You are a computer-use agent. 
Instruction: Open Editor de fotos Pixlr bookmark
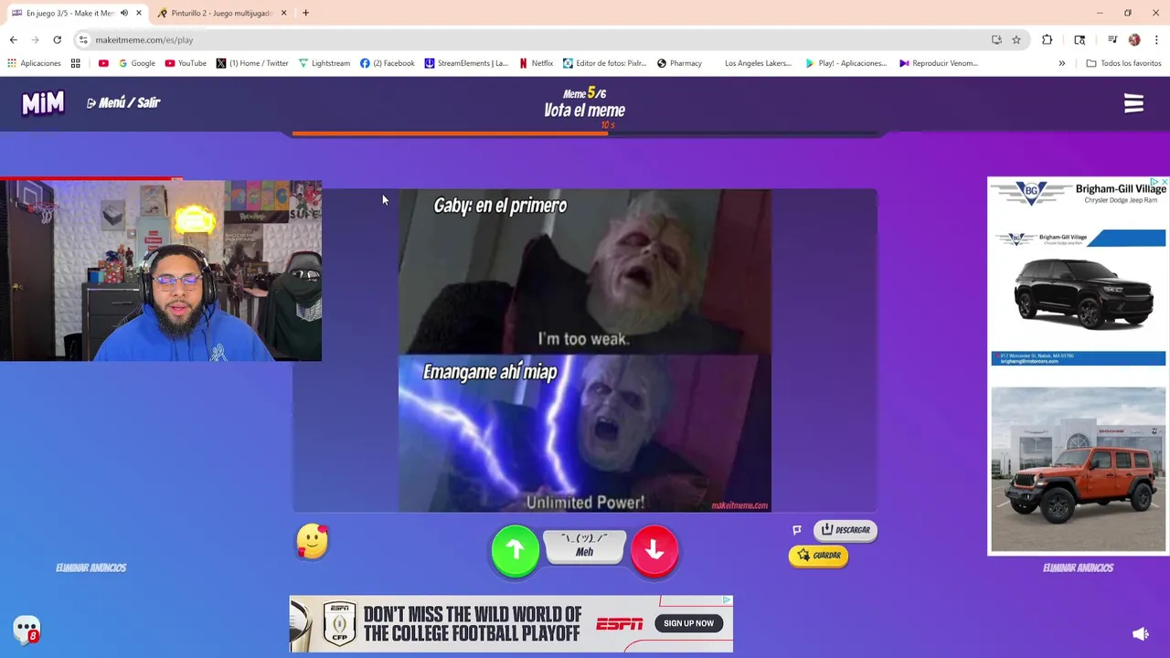[604, 63]
